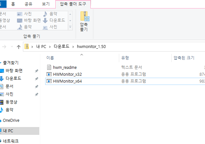205x144 pixels.
Task: Sort by 압축된 크기 column header
Action: click(184, 58)
